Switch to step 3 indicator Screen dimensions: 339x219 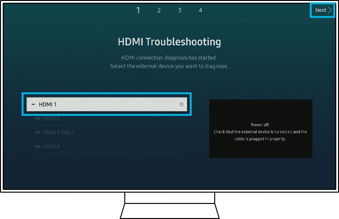coord(180,10)
